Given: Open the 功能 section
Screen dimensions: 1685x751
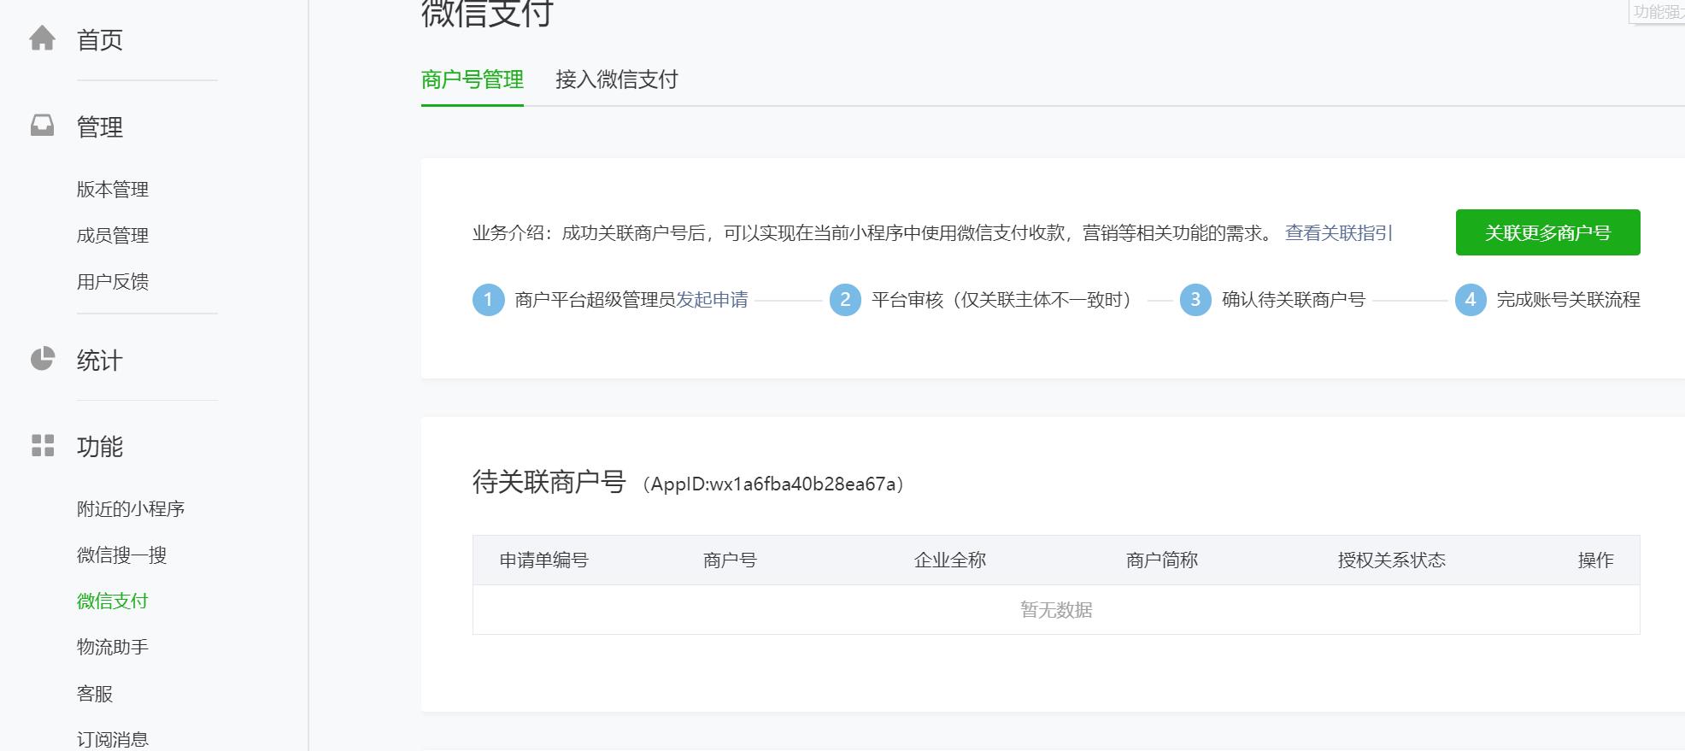Looking at the screenshot, I should (x=100, y=446).
